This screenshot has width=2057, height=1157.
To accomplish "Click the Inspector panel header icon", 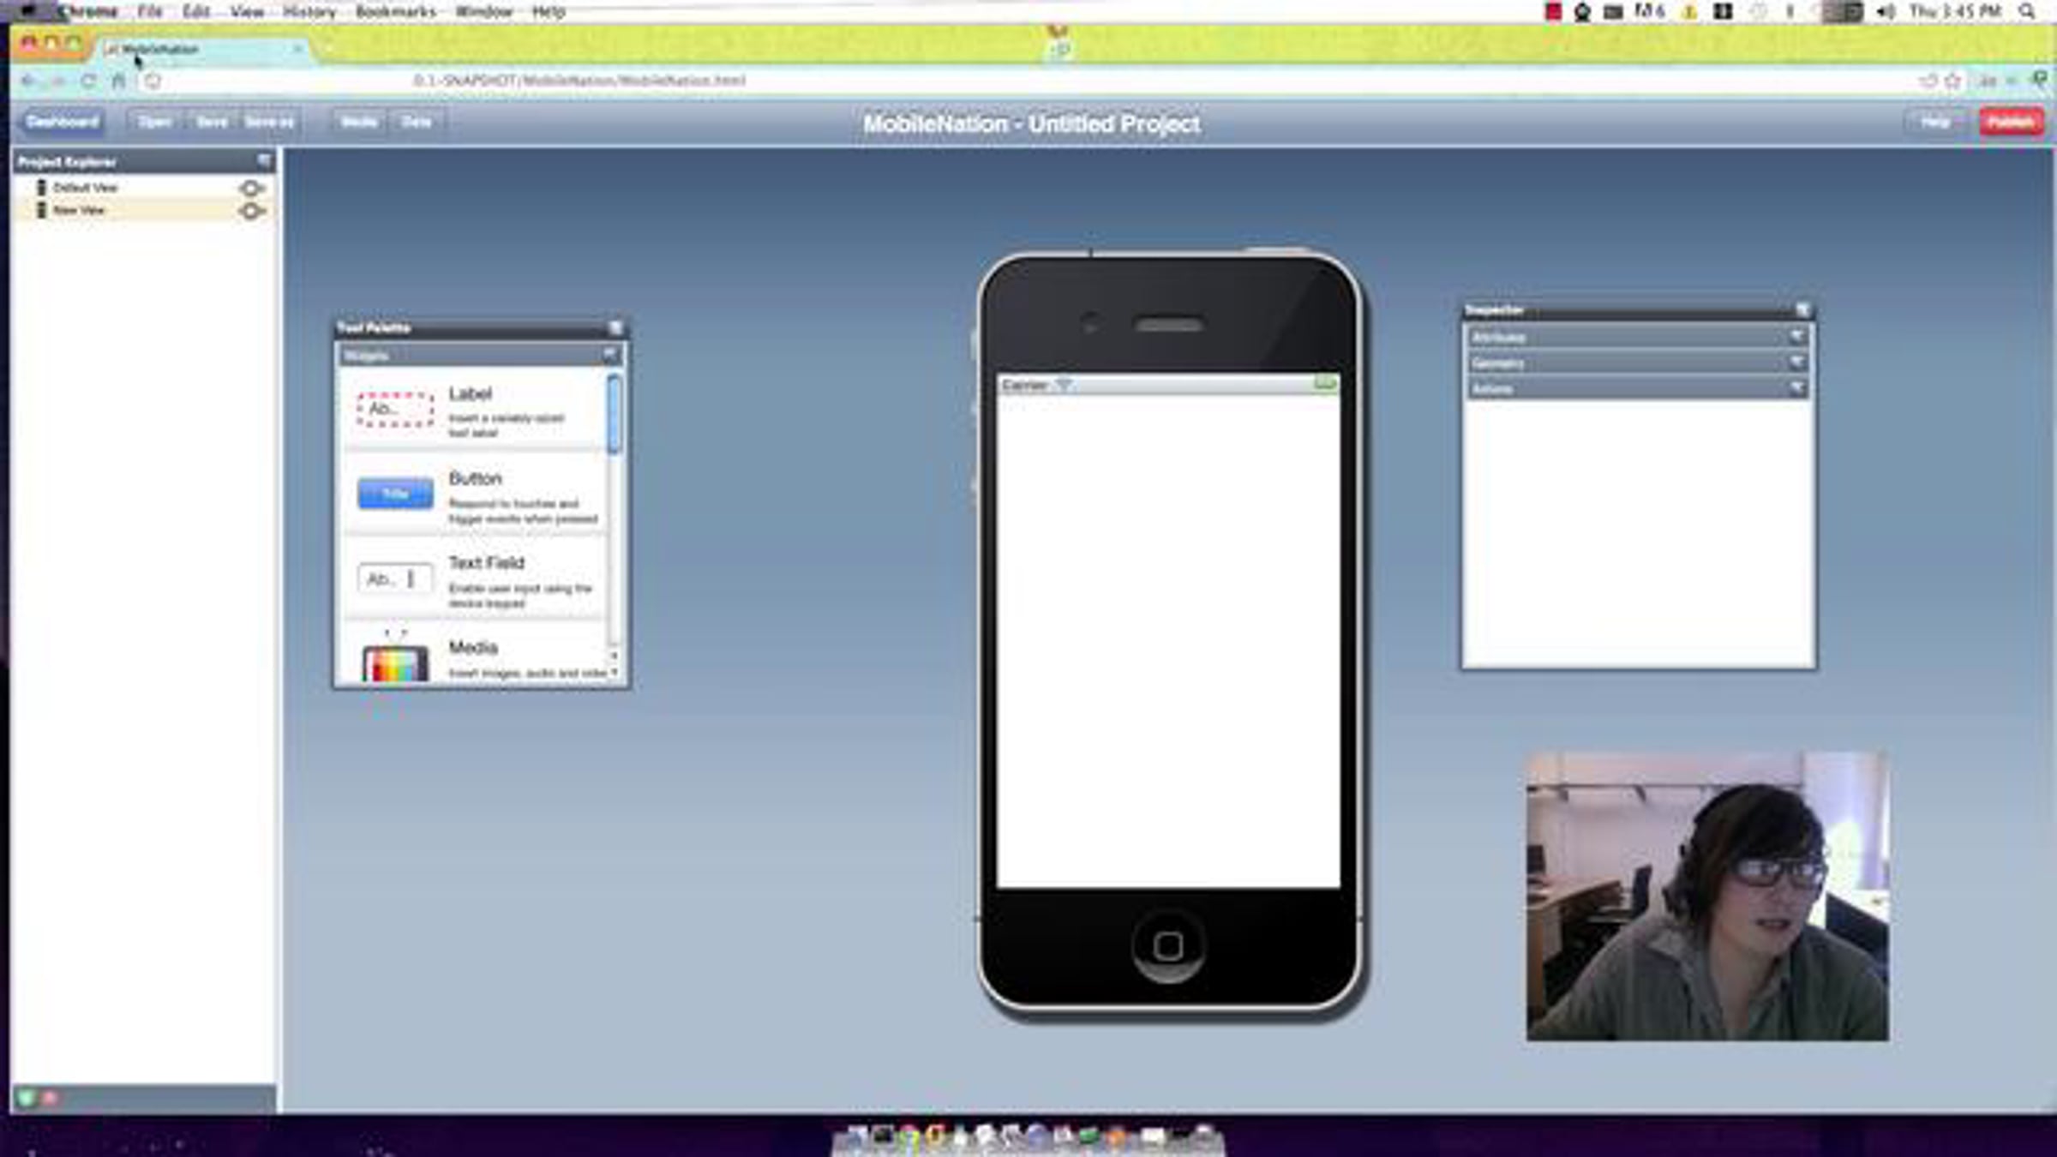I will 1802,309.
